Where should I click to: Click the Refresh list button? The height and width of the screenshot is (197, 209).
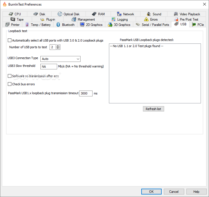(x=154, y=109)
